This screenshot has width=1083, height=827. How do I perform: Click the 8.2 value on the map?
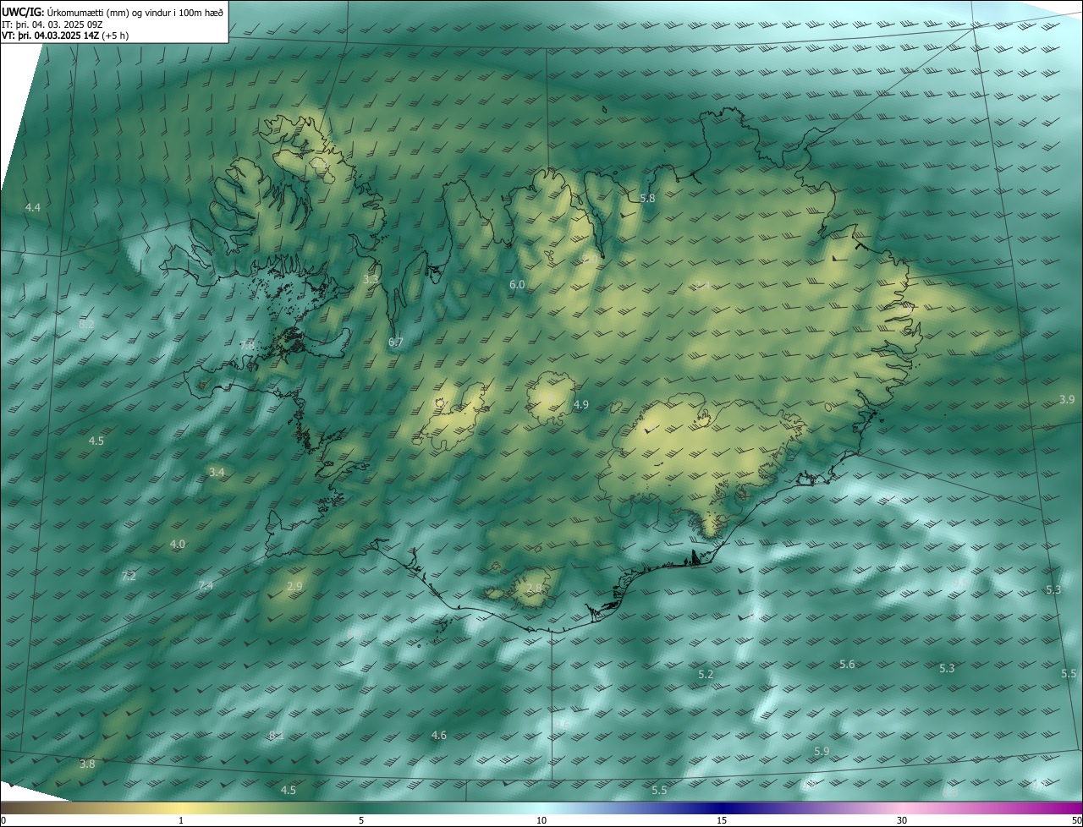[x=87, y=324]
